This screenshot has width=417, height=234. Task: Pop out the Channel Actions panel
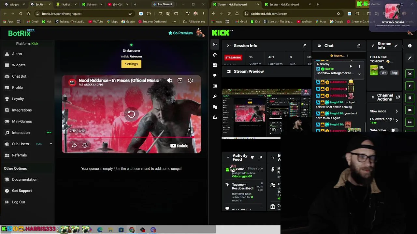tap(398, 97)
